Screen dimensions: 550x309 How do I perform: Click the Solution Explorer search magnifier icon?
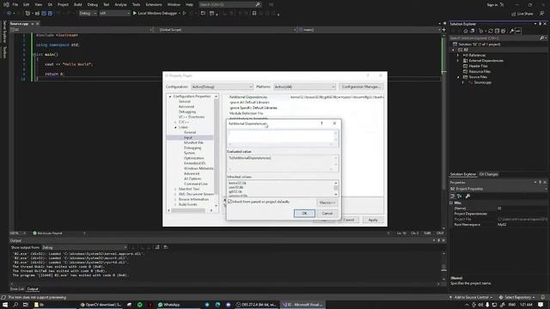coord(541,38)
